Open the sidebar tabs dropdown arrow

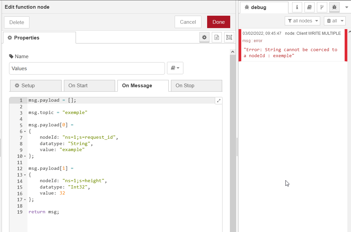(x=347, y=7)
